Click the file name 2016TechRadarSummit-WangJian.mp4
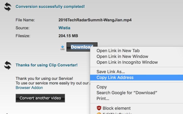The height and width of the screenshot is (114, 183). 95,20
